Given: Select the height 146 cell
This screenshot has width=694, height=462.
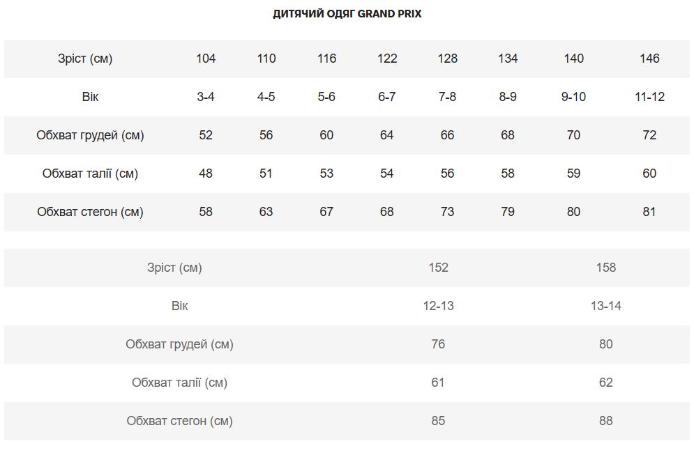Looking at the screenshot, I should click(x=649, y=59).
